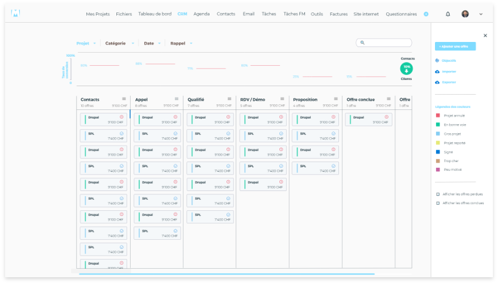
Task: Select the CRM menu item
Action: [182, 14]
